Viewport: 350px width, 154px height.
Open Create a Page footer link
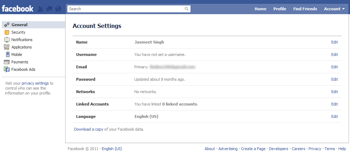[x=253, y=149]
